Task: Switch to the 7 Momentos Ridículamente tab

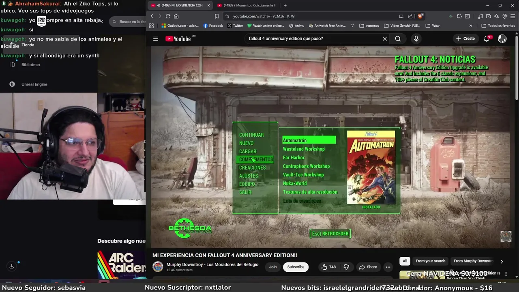Action: tap(247, 5)
